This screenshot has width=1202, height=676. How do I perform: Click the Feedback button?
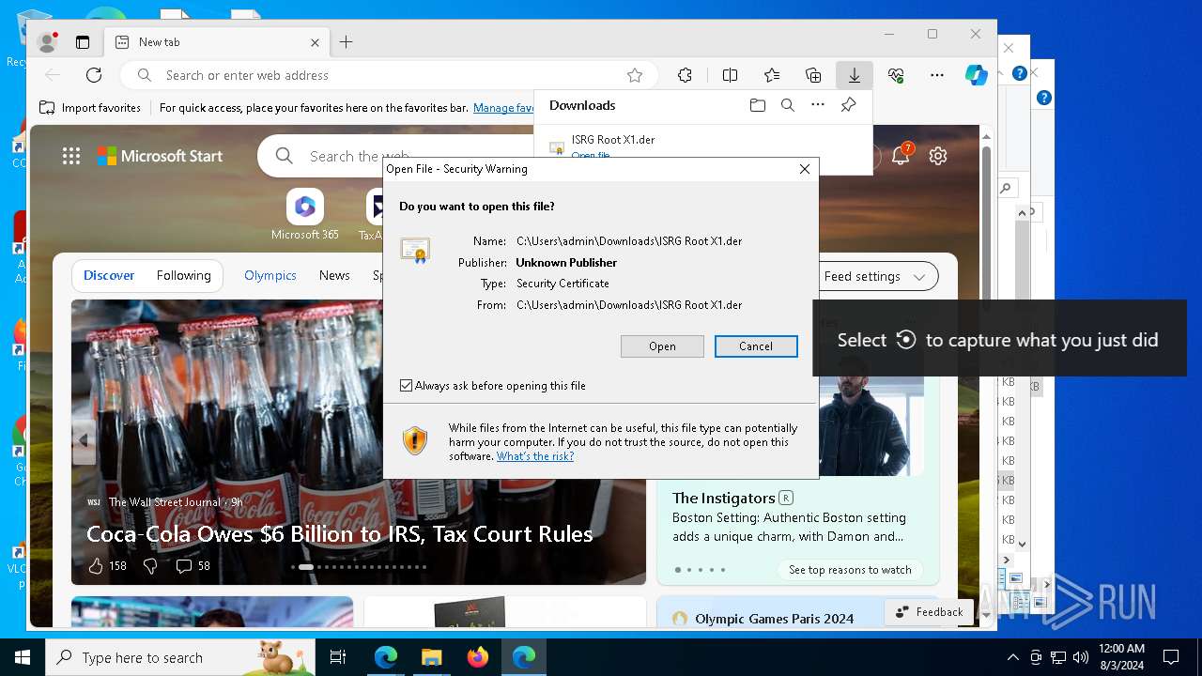929,612
